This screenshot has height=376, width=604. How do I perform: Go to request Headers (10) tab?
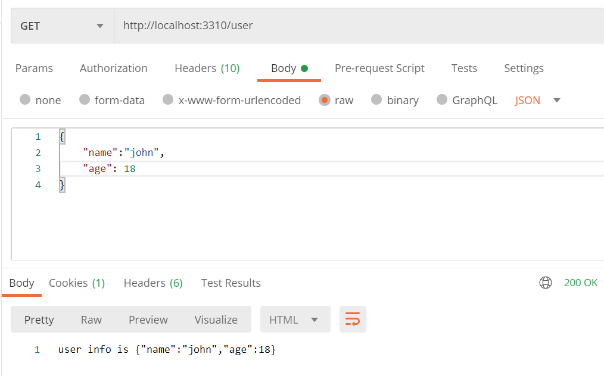click(207, 68)
